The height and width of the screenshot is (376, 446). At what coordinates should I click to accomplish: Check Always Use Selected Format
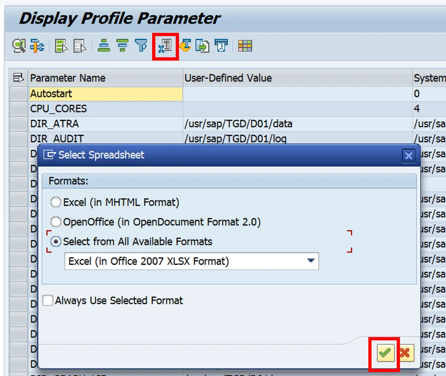click(x=48, y=300)
